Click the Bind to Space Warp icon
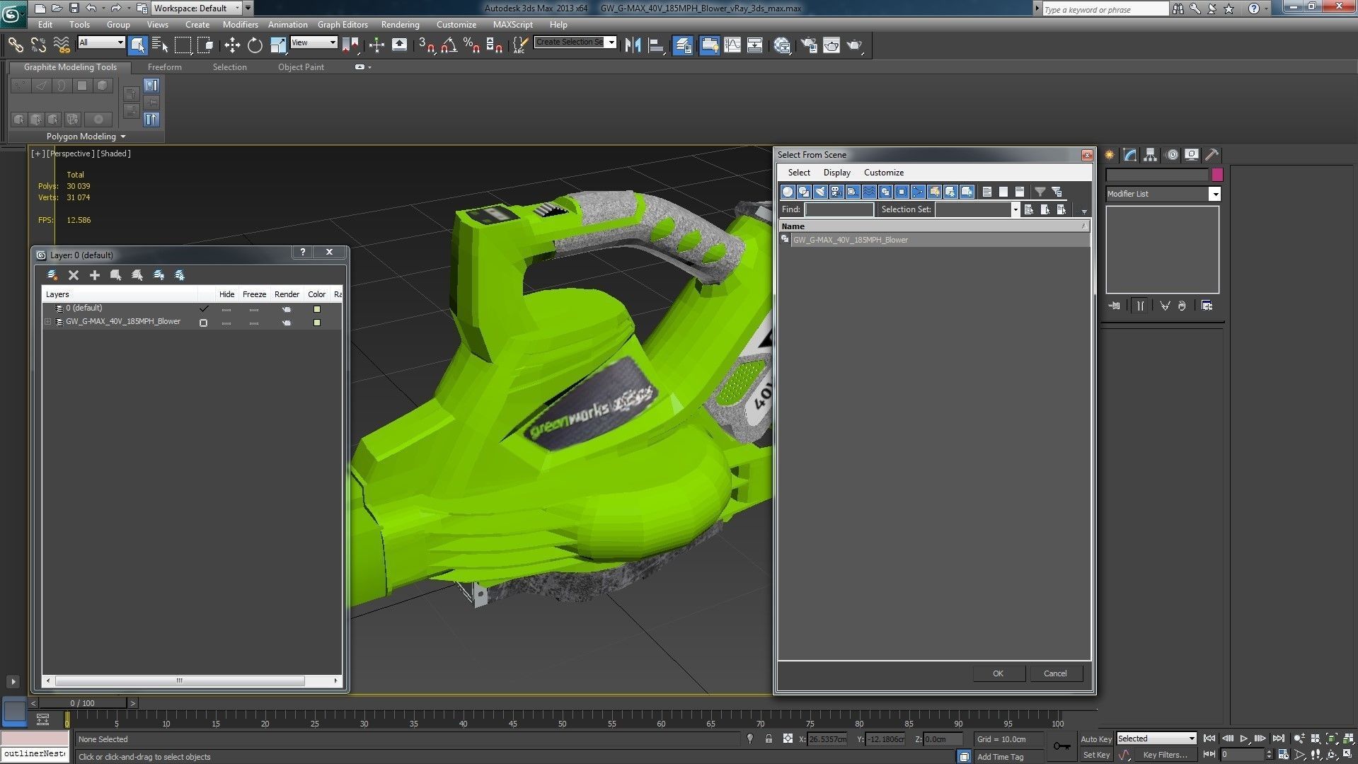1358x764 pixels. [62, 45]
